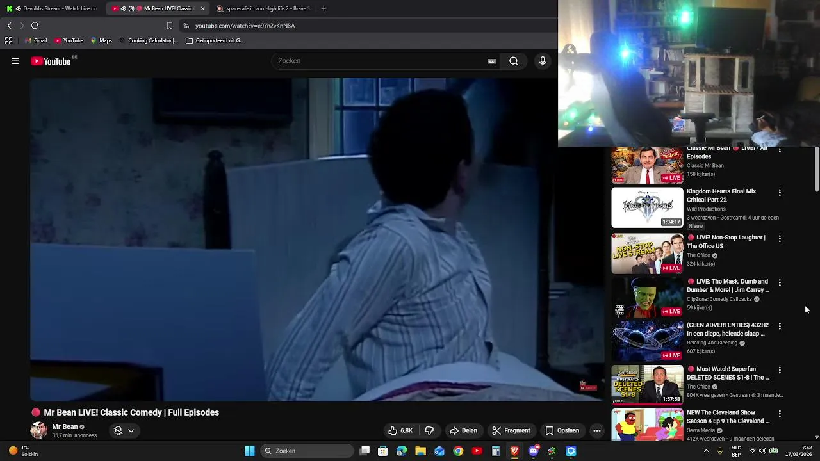820x461 pixels.
Task: Share video with the Delen button
Action: pos(463,431)
